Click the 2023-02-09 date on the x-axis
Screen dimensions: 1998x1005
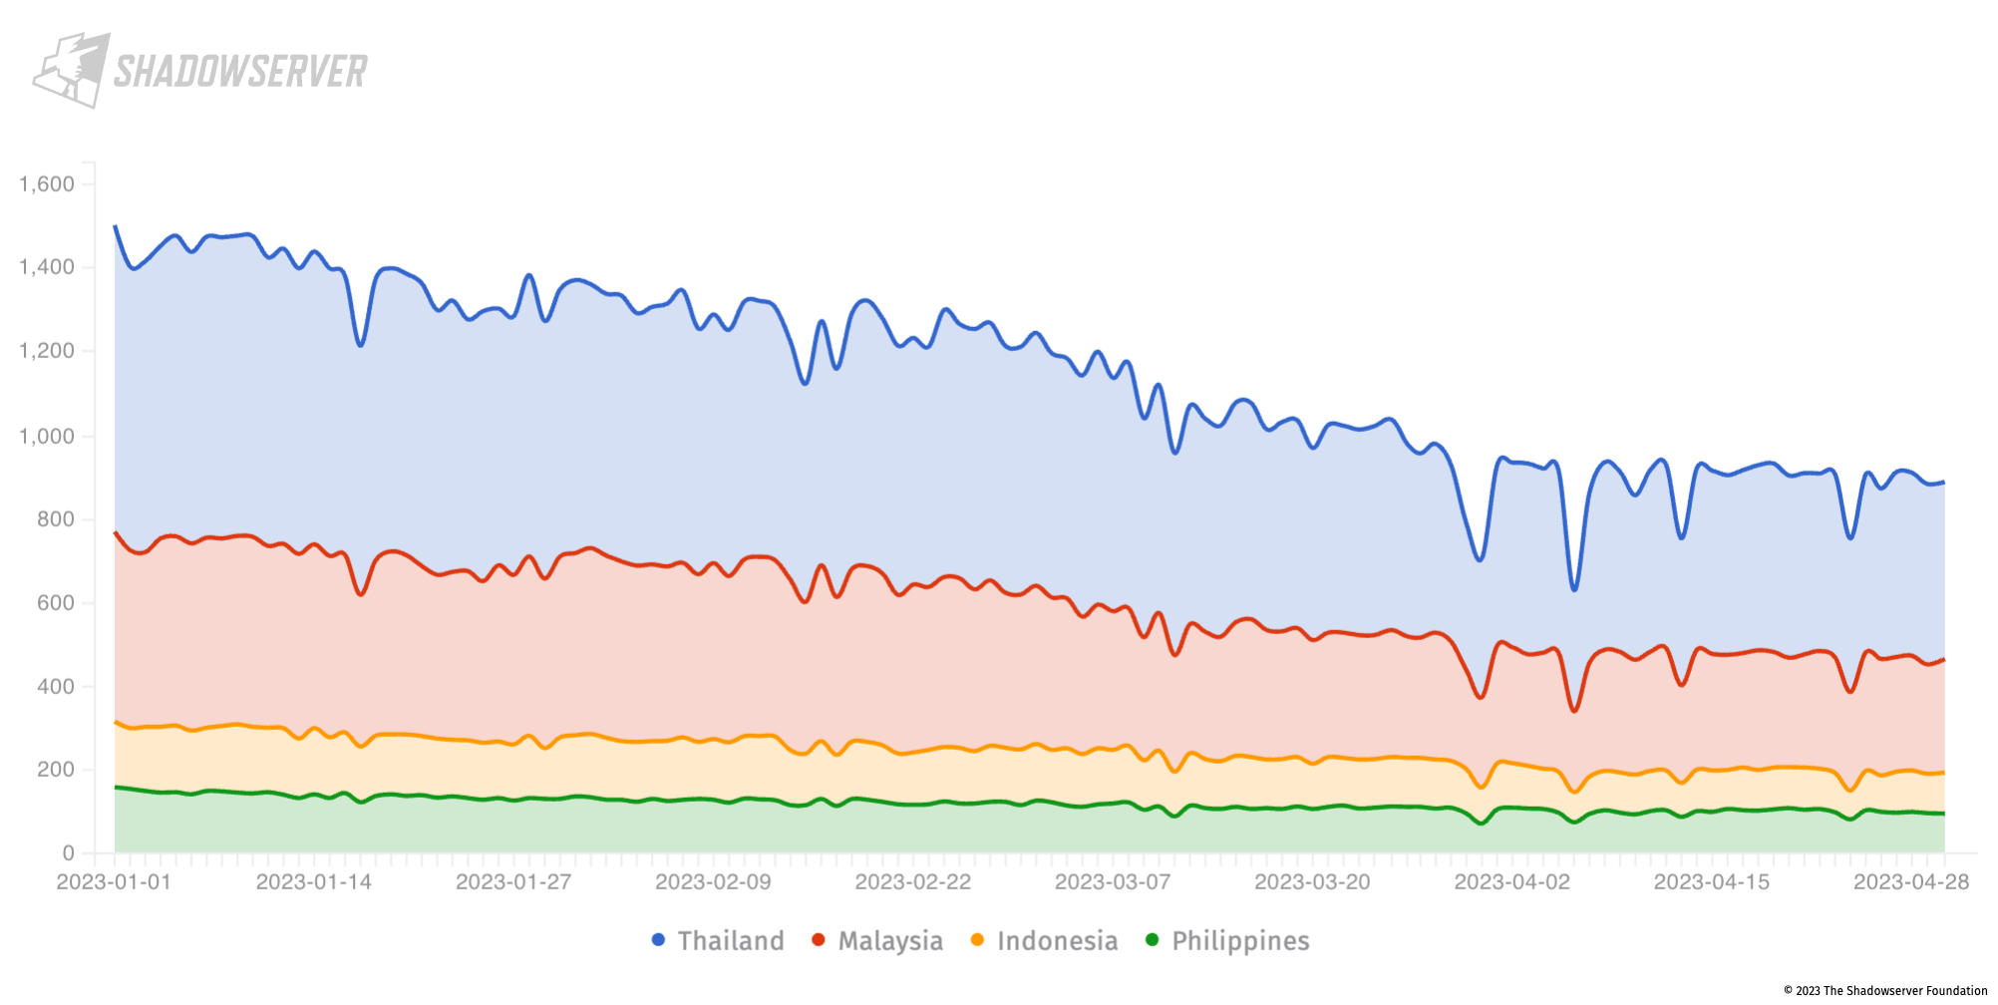pyautogui.click(x=713, y=882)
